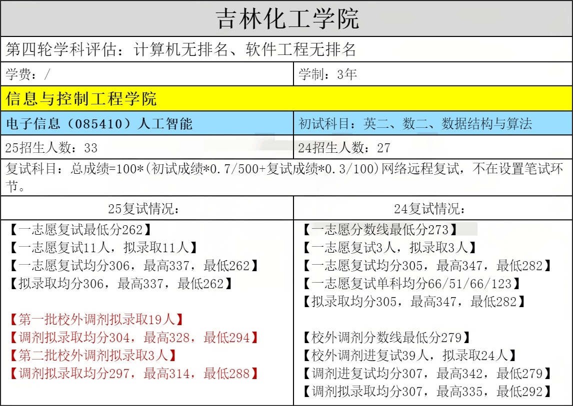Click the 一志愿复试单科均分 line
Viewport: 573px width, 406px height.
[x=411, y=284]
